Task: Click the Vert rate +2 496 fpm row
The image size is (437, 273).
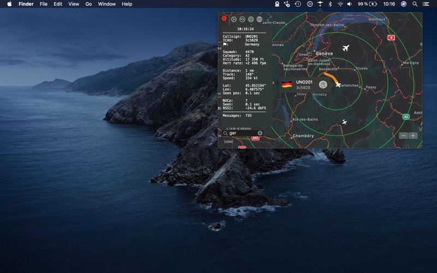Action: 244,63
